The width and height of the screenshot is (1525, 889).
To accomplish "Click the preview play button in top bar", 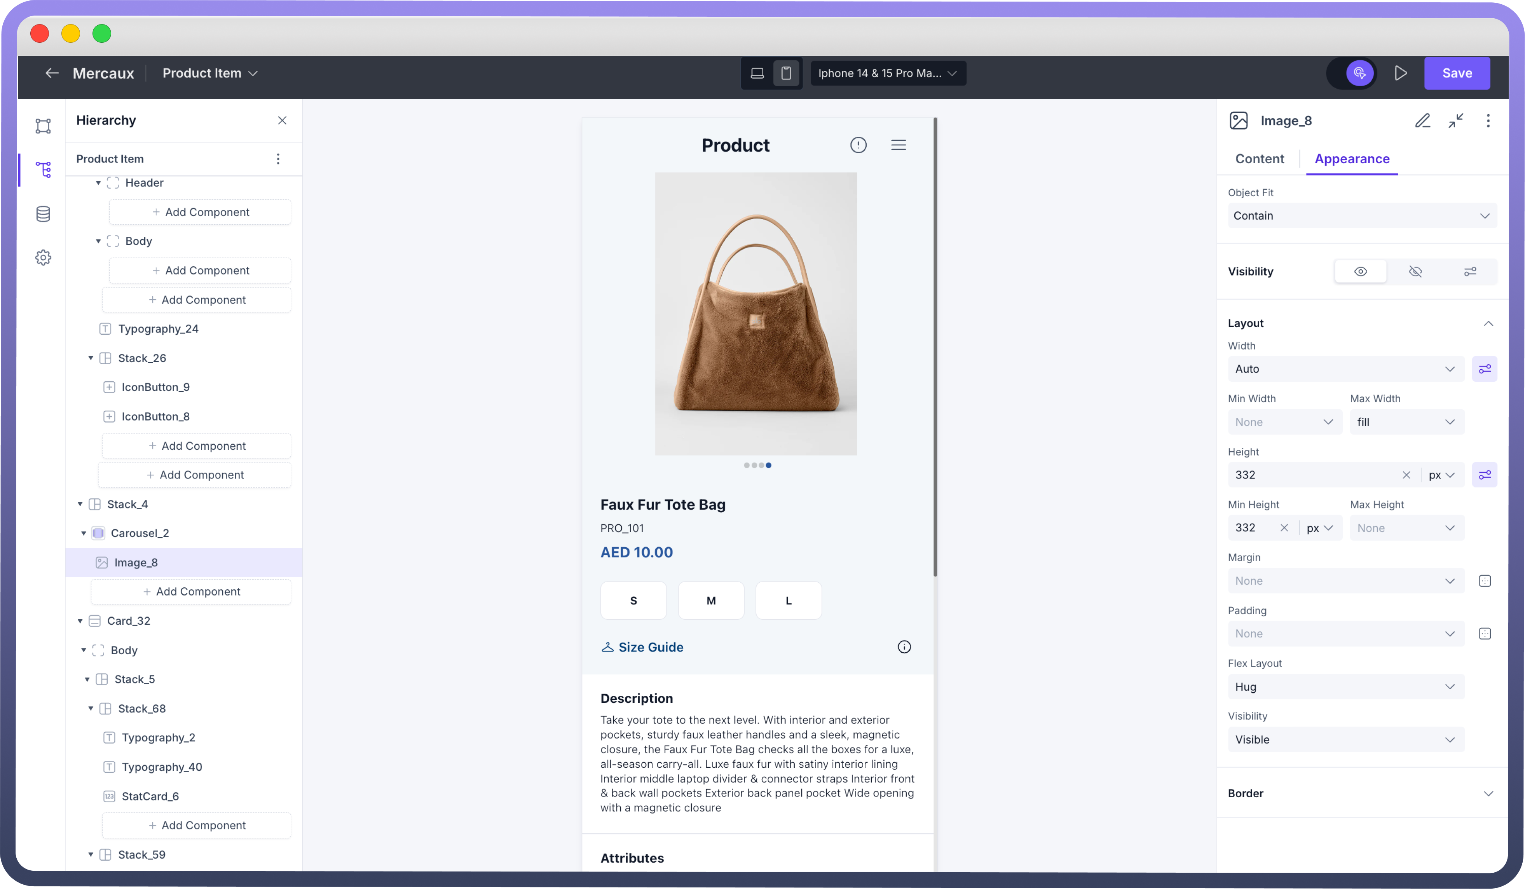I will [x=1400, y=73].
